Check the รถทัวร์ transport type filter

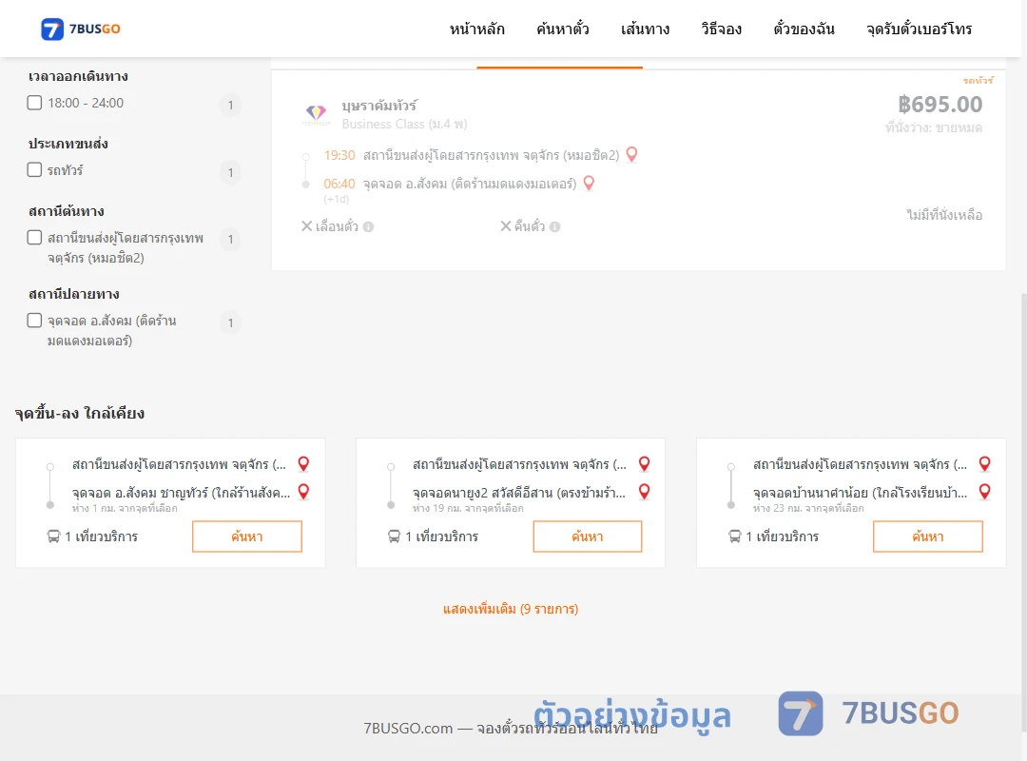point(35,169)
